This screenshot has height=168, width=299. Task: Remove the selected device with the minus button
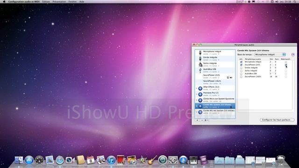pos(202,120)
